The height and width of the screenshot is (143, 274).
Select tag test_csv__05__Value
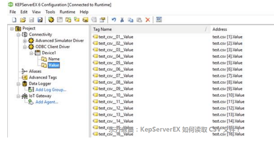tap(116, 63)
